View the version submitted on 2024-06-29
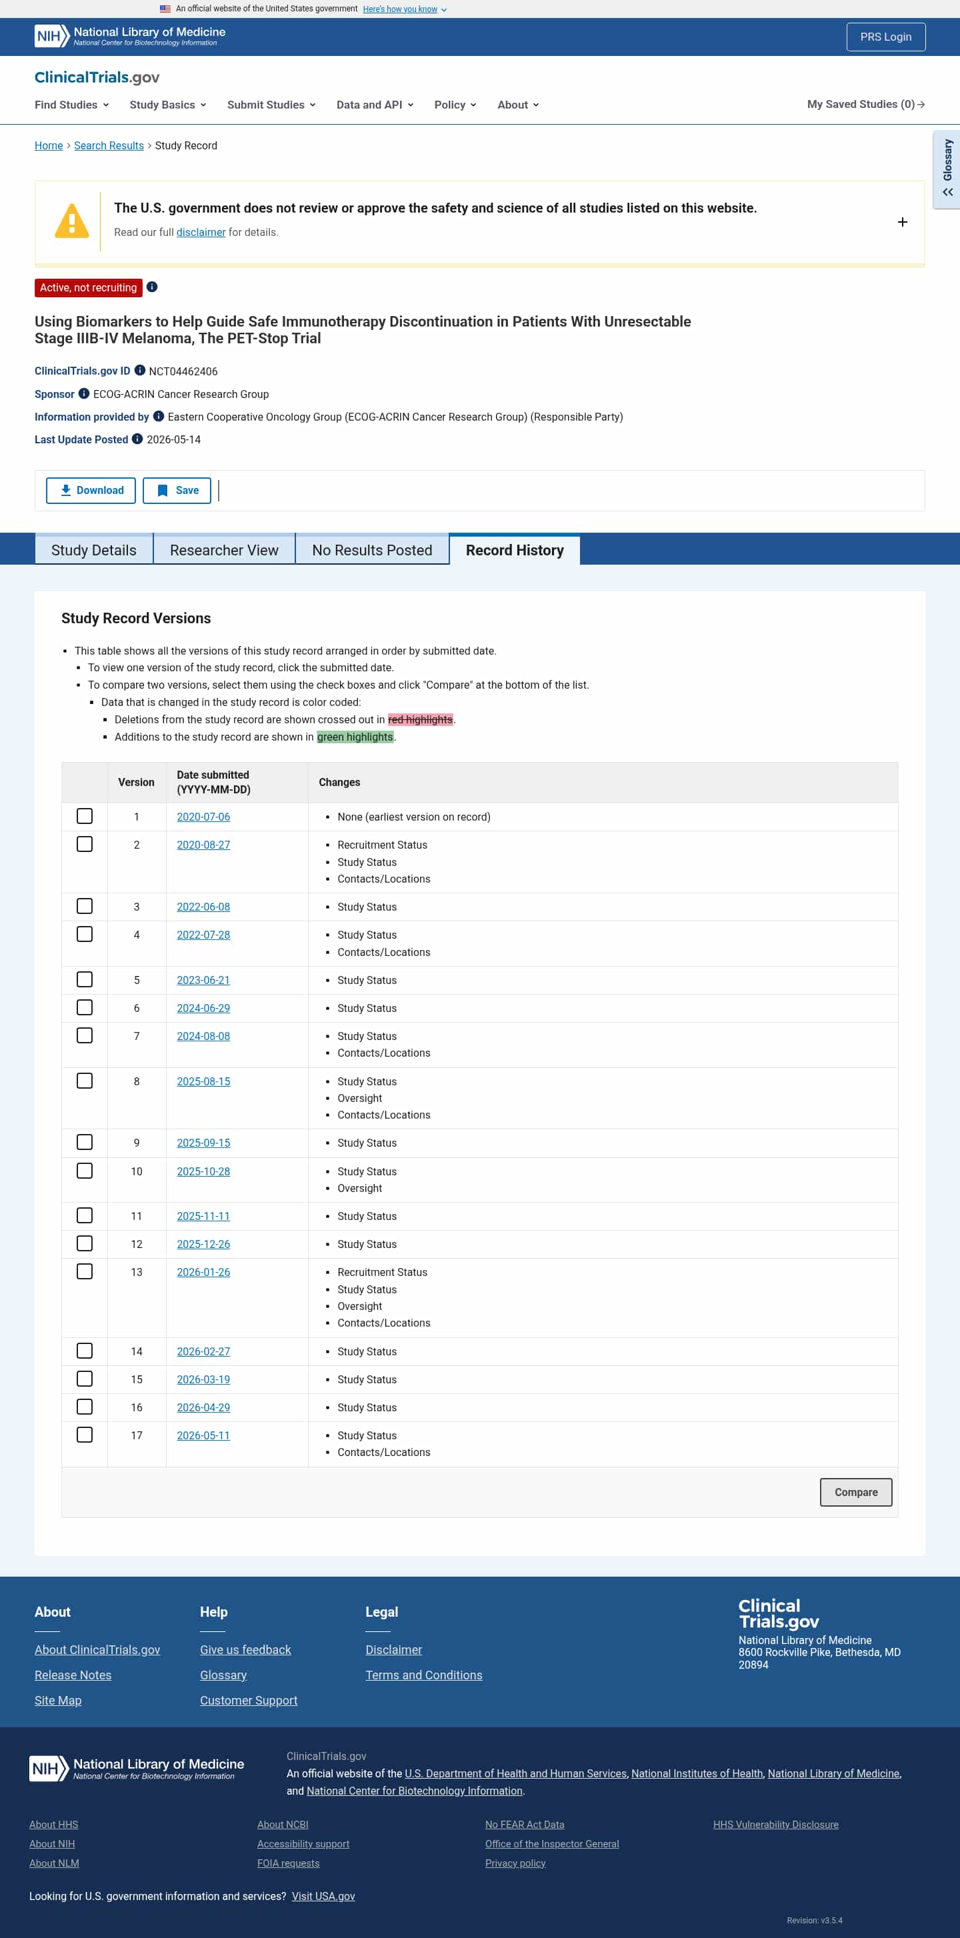Image resolution: width=960 pixels, height=1938 pixels. [x=203, y=1008]
